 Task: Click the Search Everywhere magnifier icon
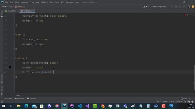click(189, 7)
